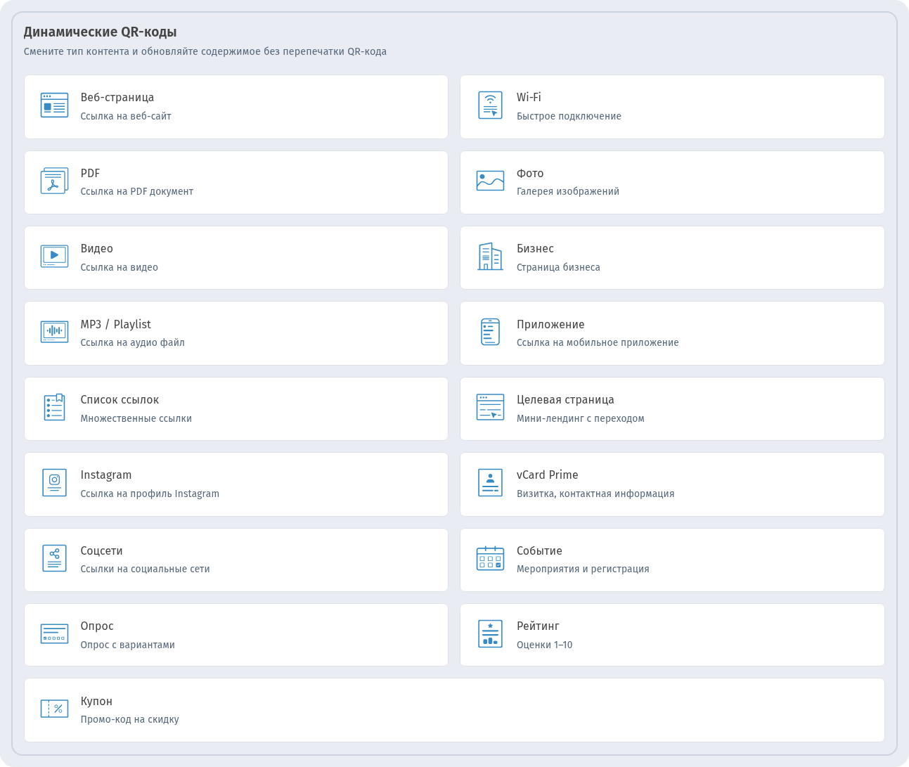Select the Wi-Fi signal icon

click(x=490, y=105)
